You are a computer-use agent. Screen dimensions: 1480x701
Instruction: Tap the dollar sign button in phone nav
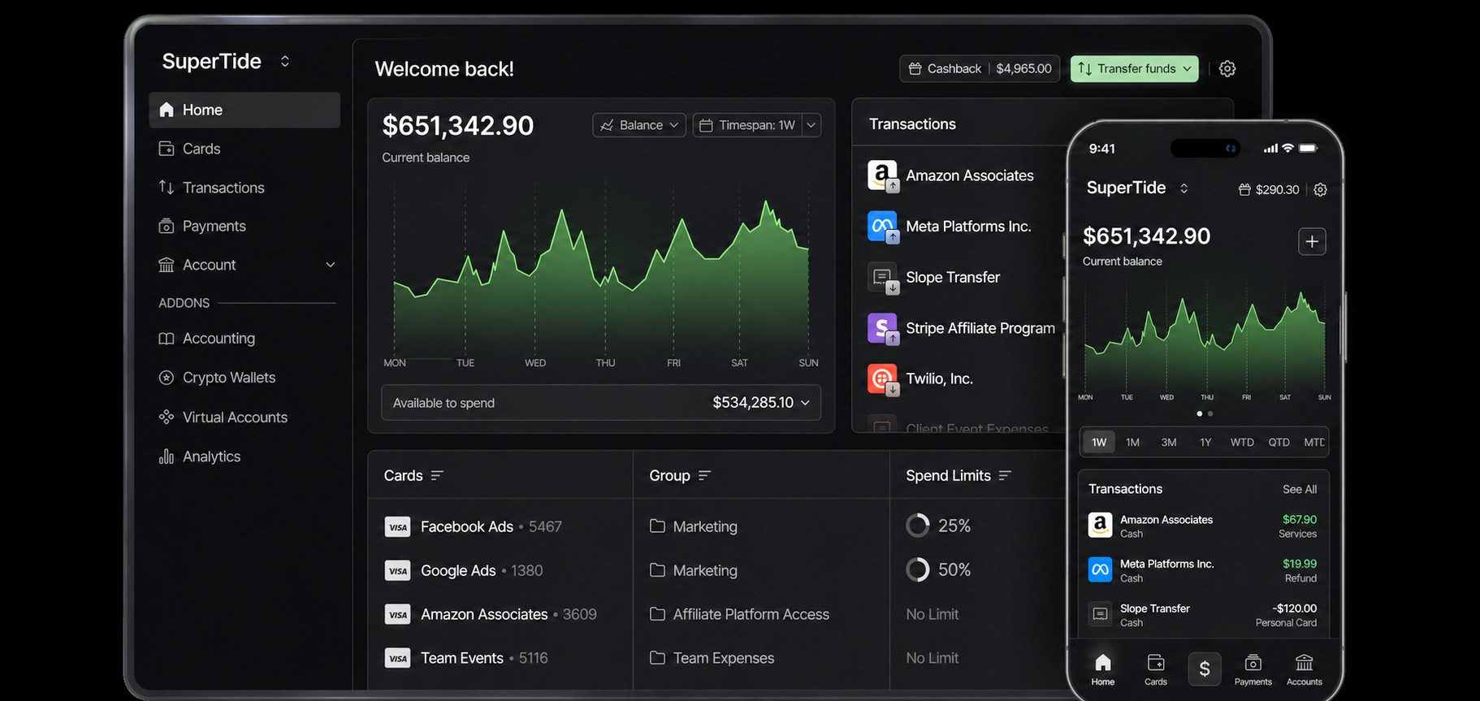point(1205,669)
